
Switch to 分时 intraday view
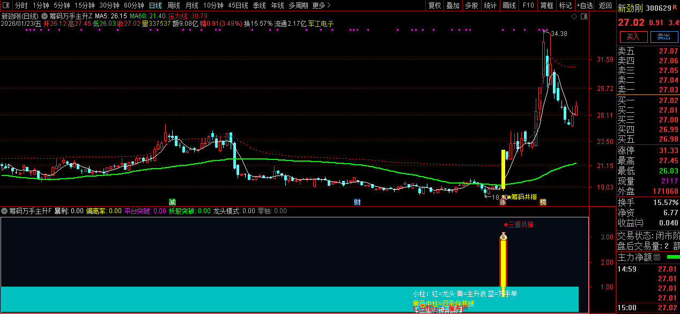click(21, 5)
